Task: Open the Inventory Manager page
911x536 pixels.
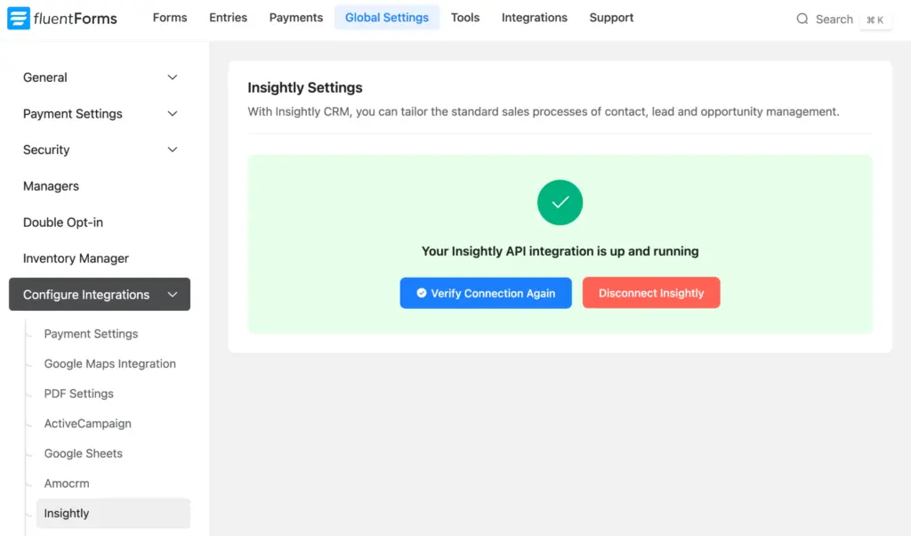Action: tap(74, 258)
